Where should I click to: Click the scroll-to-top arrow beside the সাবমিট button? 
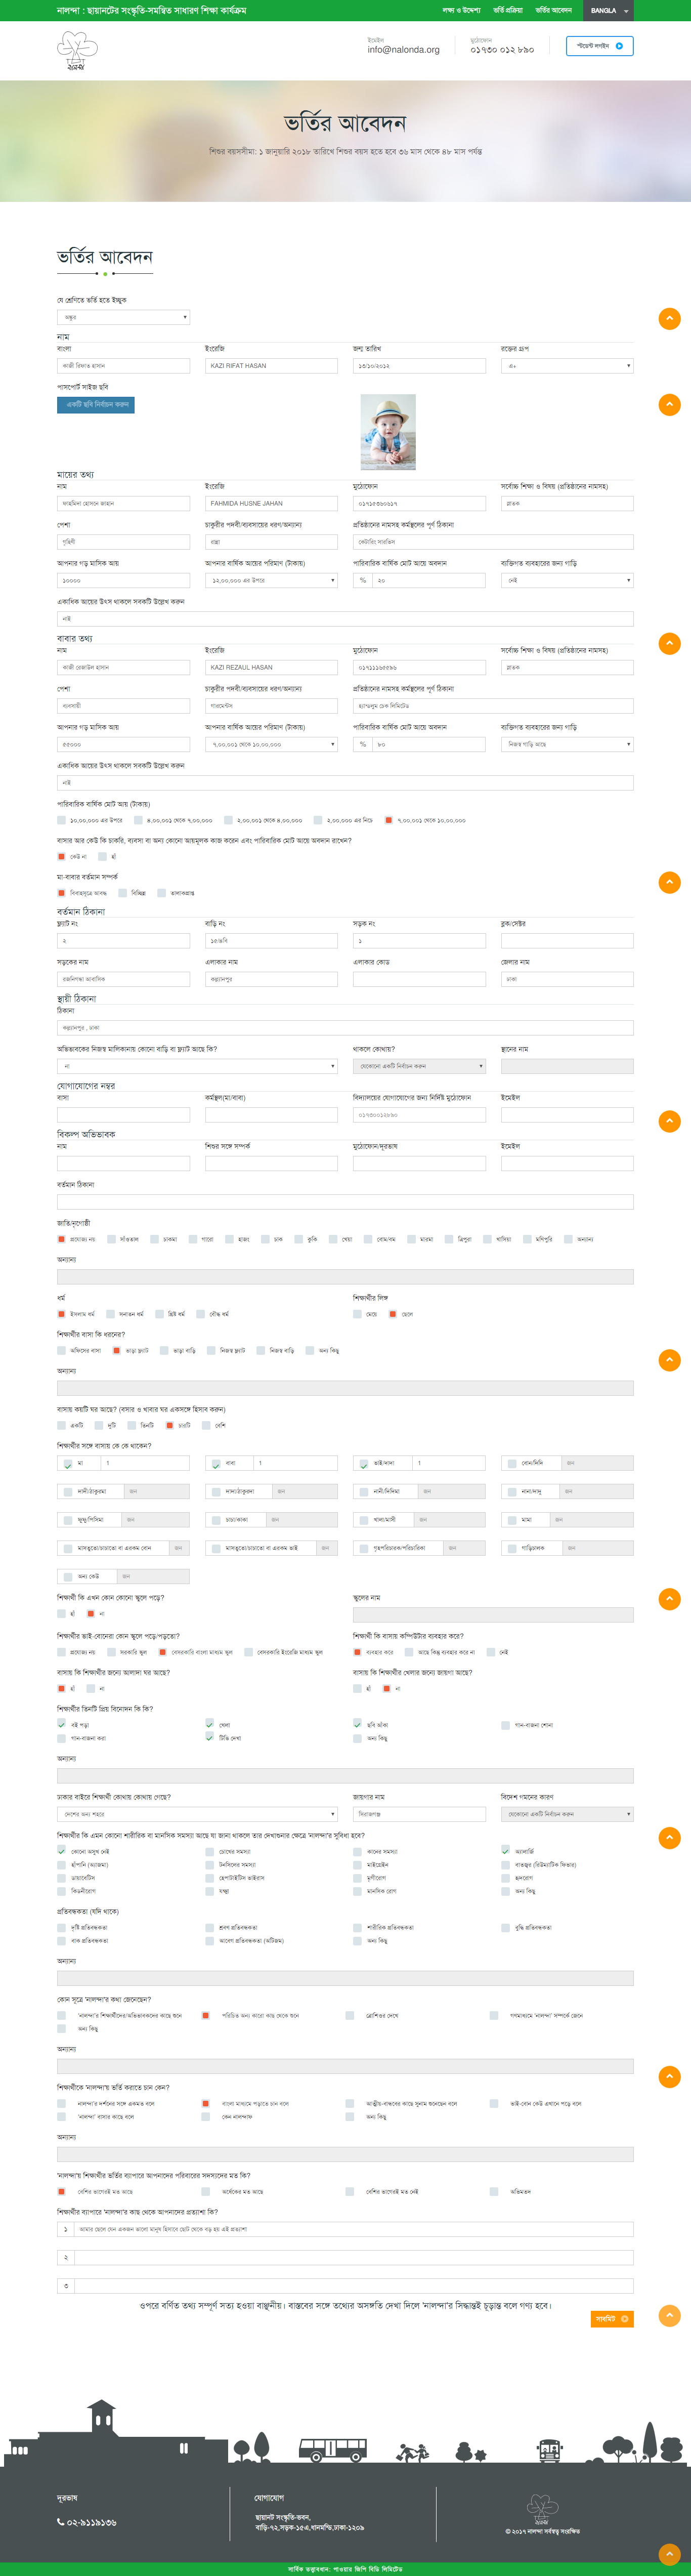[669, 2315]
